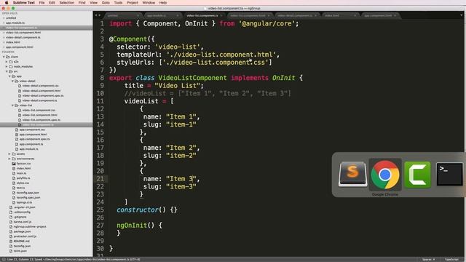466x262 pixels.
Task: Open the File menu
Action: click(42, 2)
